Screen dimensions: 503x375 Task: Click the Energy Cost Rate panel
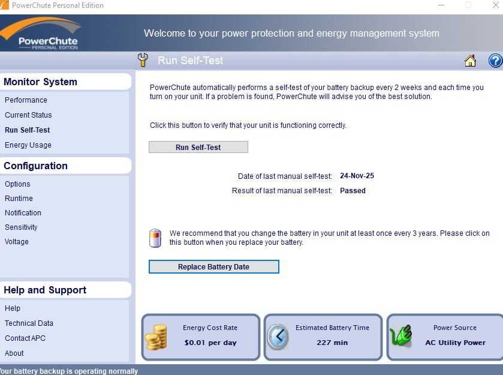coord(201,337)
